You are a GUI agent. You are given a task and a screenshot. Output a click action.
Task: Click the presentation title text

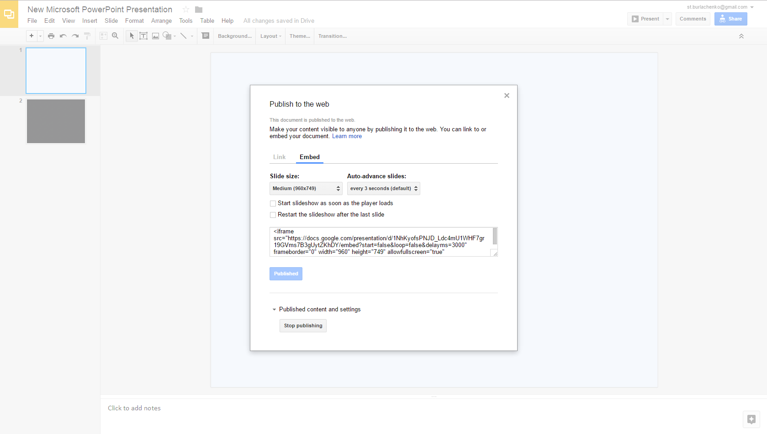click(100, 10)
